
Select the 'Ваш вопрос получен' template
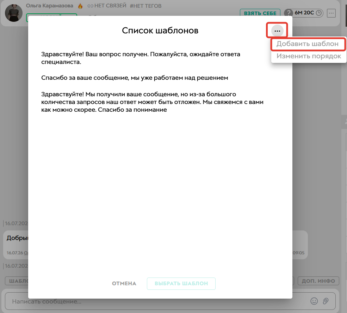tap(141, 58)
